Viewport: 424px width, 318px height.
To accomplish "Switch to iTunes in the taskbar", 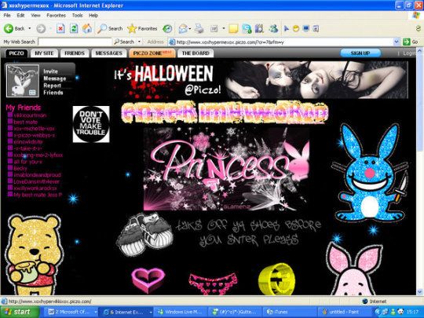I will pos(289,312).
